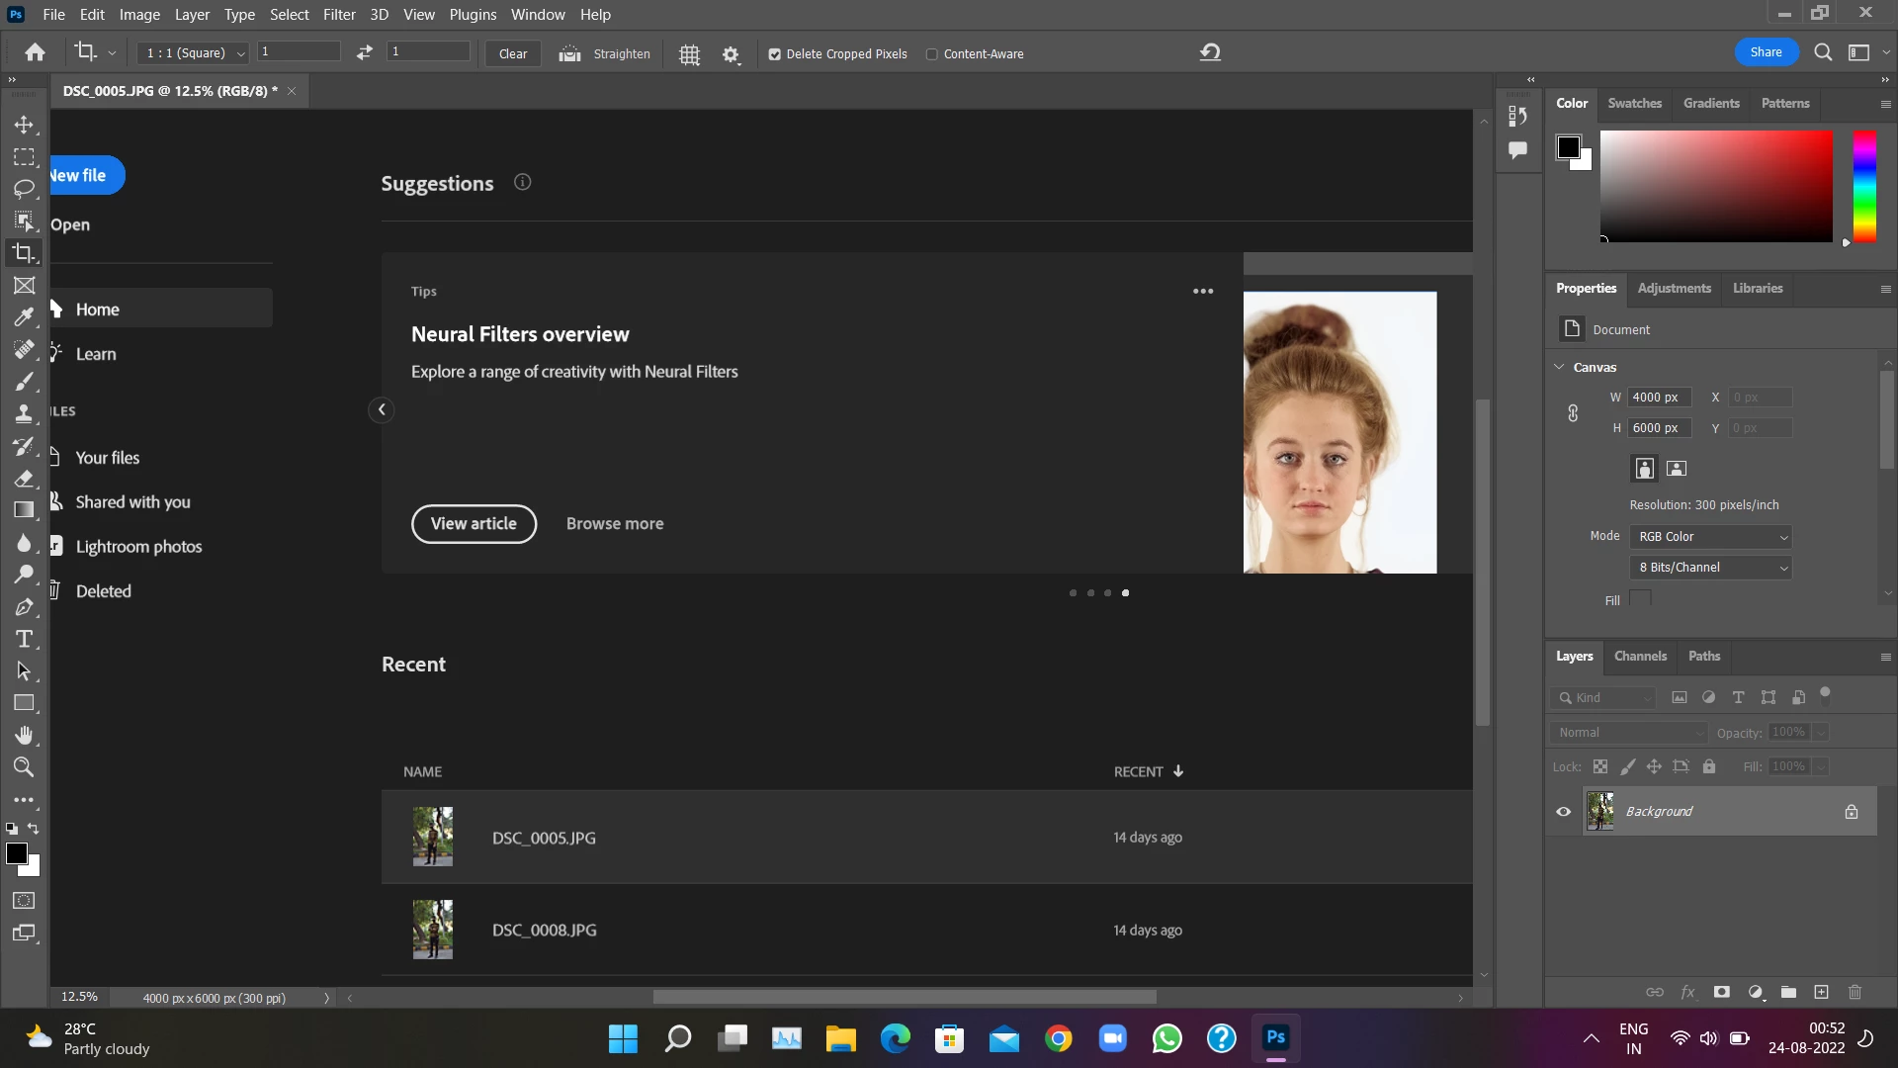
Task: Click the rainbow hue slider
Action: point(1863,186)
